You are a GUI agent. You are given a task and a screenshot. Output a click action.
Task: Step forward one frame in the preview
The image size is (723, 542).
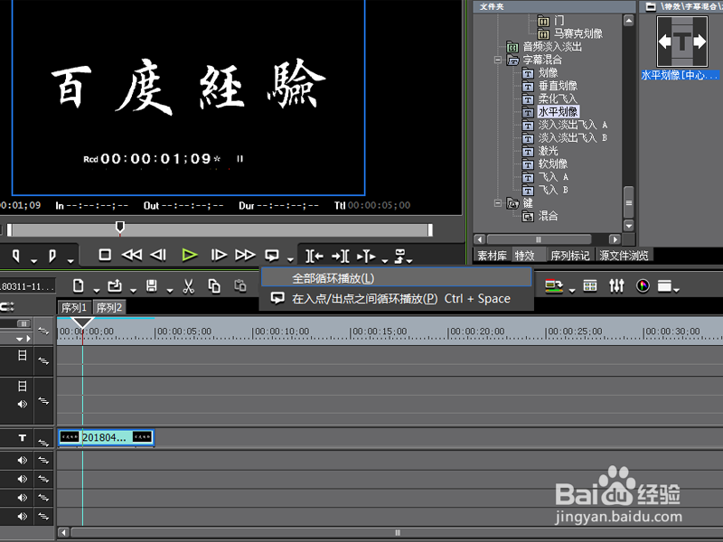[219, 255]
